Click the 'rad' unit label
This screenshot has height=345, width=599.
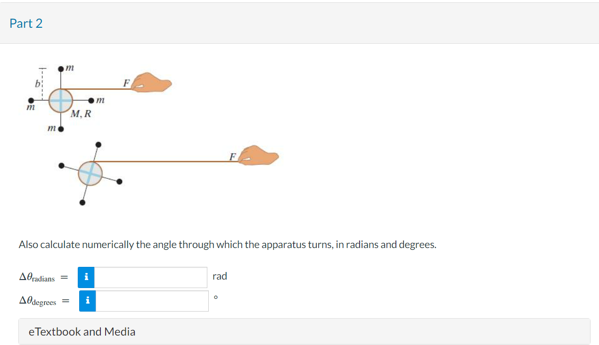click(220, 276)
